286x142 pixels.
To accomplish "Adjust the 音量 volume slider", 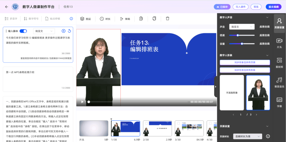I will tap(242, 44).
